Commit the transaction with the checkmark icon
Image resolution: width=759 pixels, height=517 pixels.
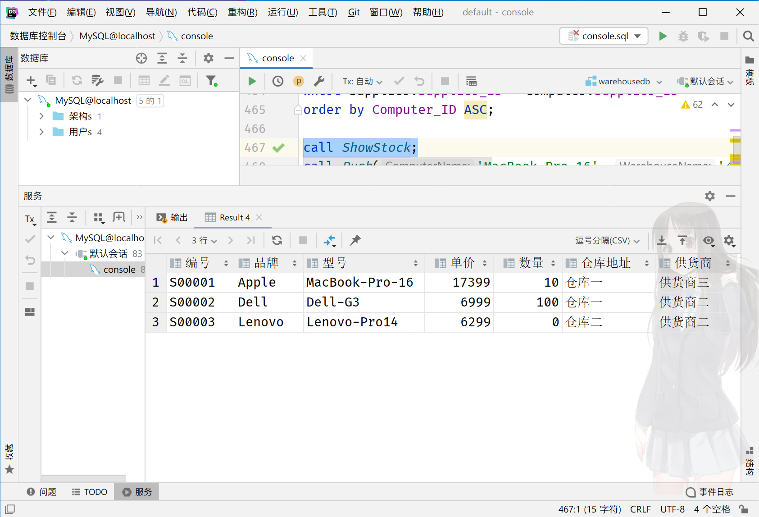399,81
